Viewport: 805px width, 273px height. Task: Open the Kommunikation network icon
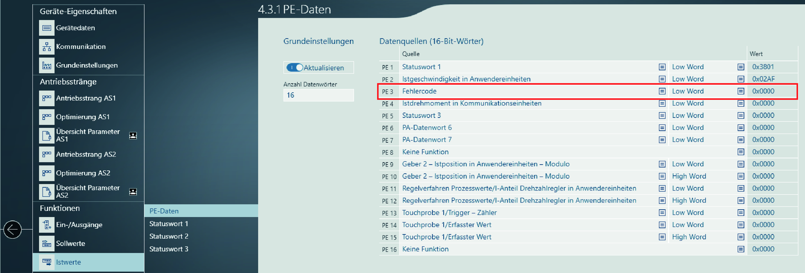46,47
